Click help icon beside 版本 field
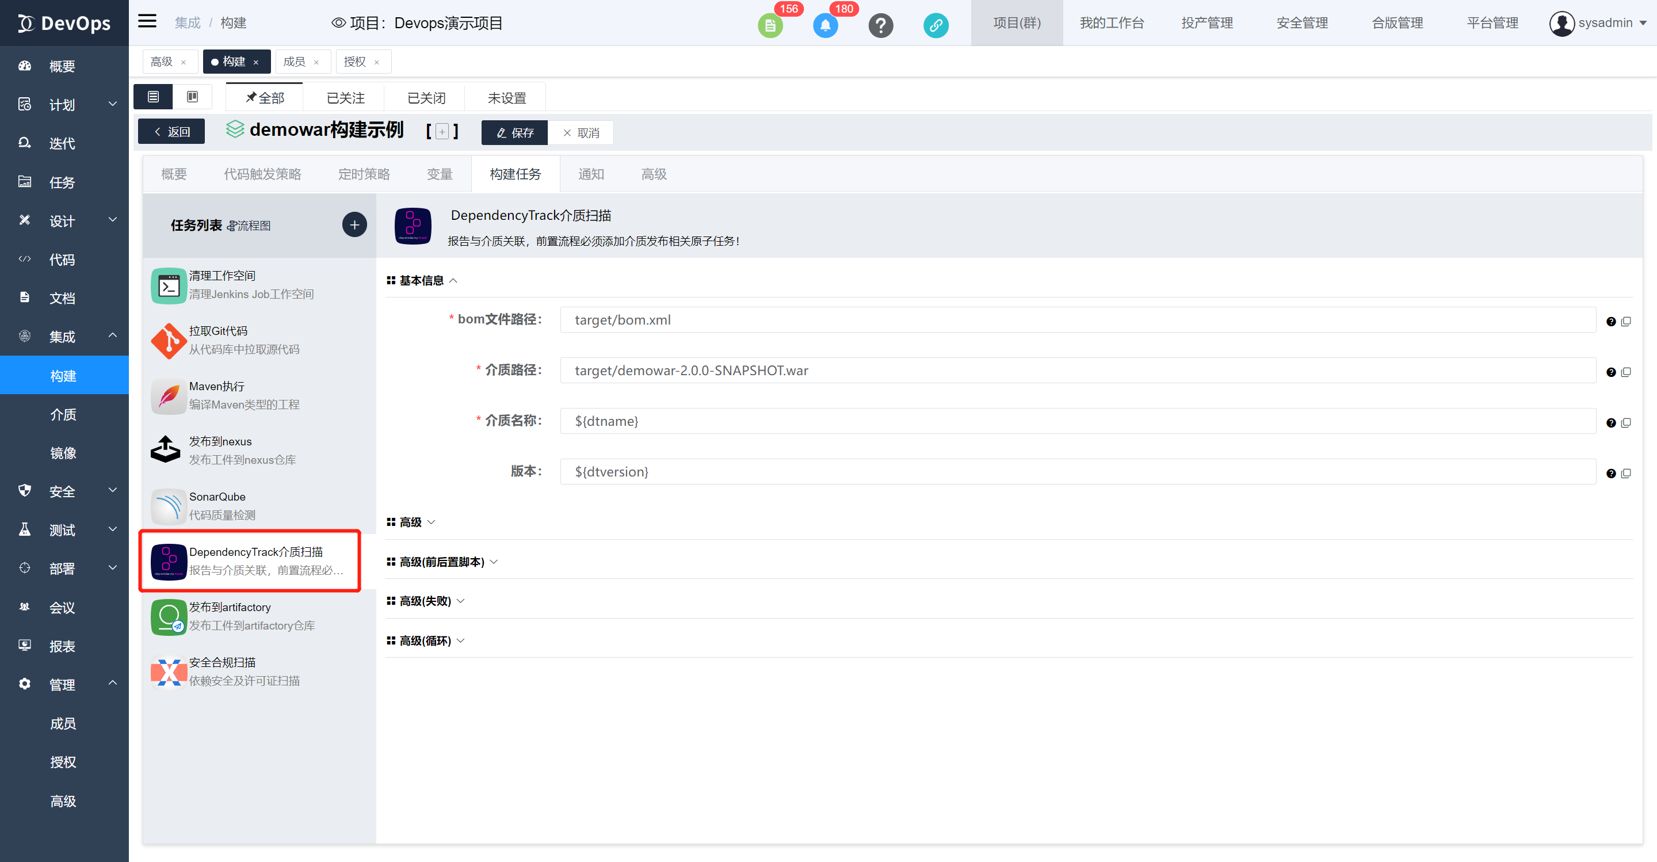The width and height of the screenshot is (1657, 862). (1611, 474)
